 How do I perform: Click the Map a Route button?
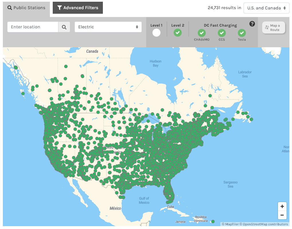274,27
